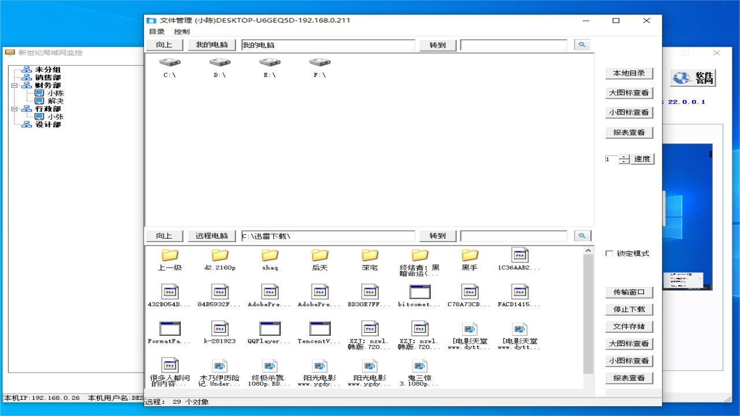Click search icon beside remote path search box

point(582,236)
